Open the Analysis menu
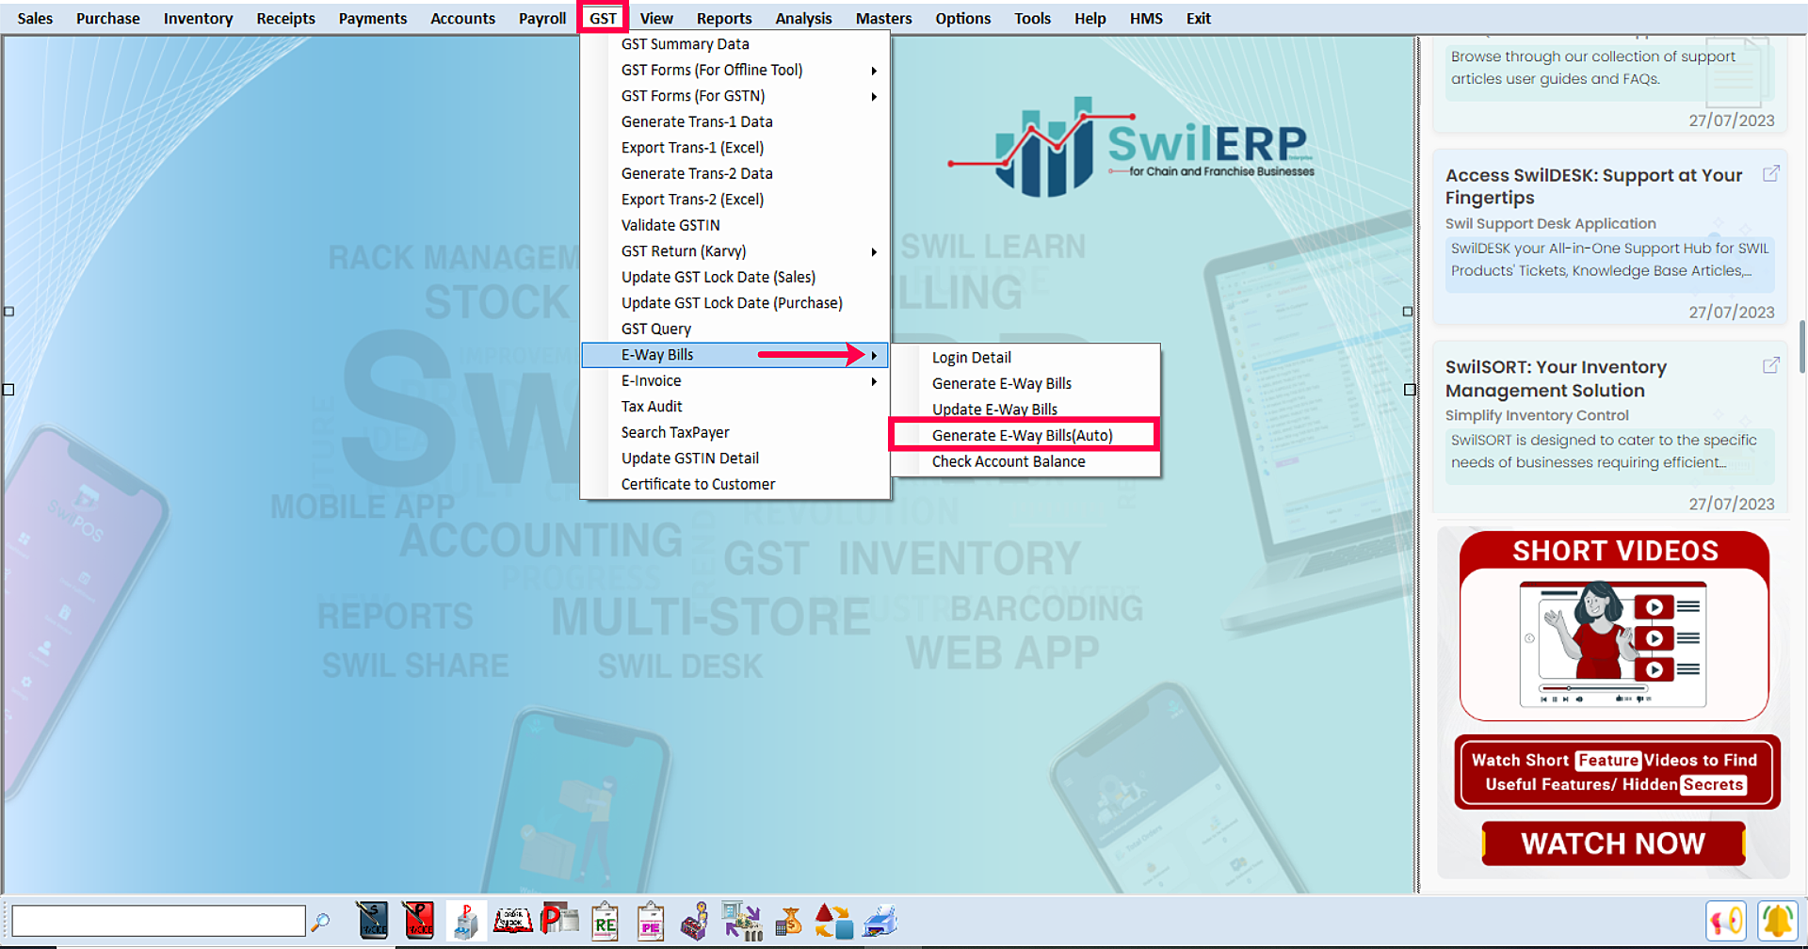 (803, 18)
